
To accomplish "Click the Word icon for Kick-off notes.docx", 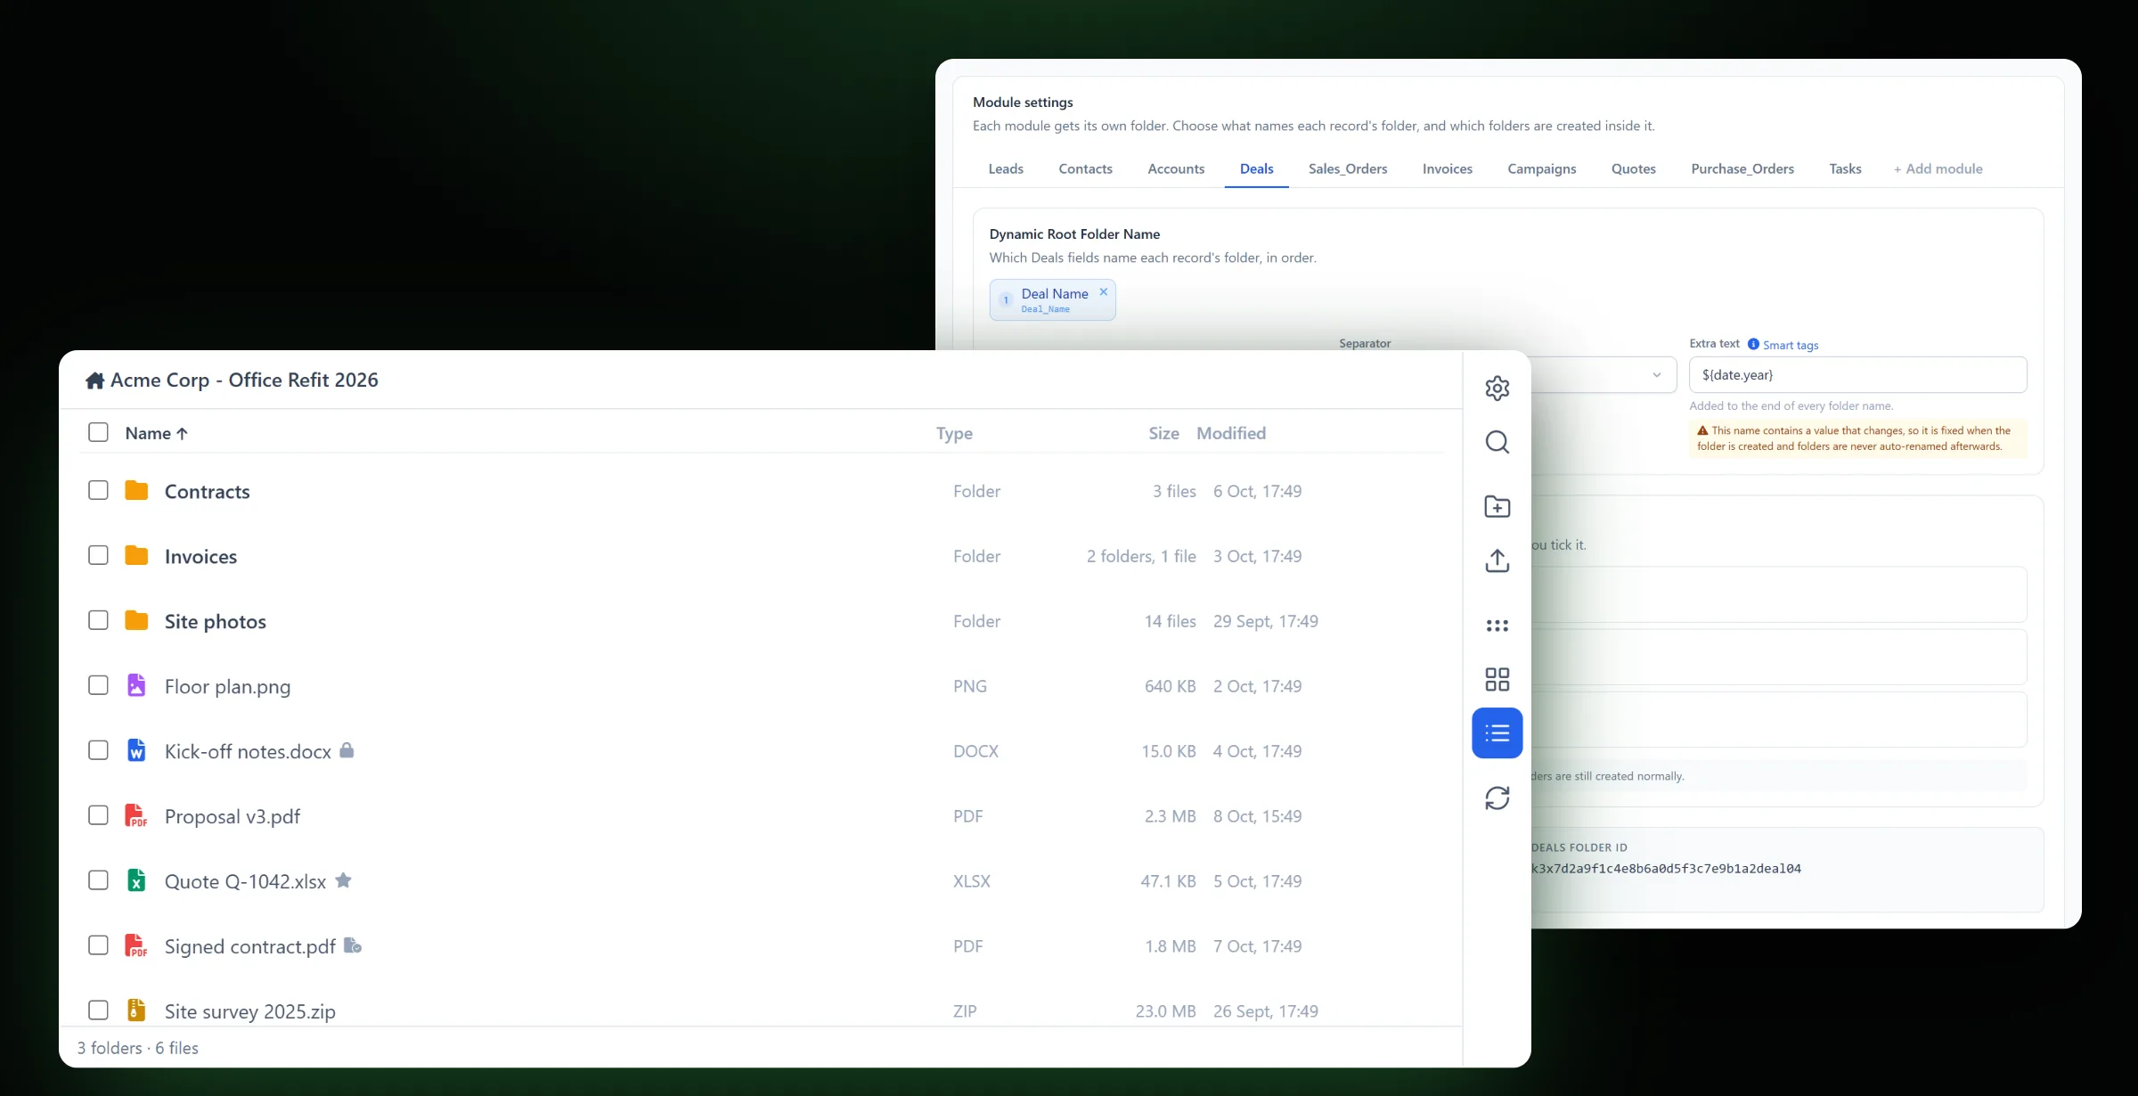I will point(136,750).
